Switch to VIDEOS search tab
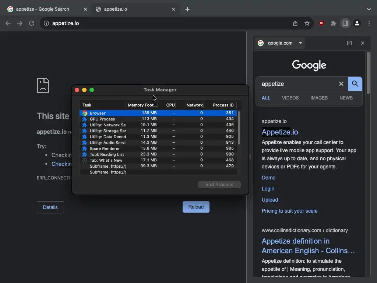This screenshot has height=283, width=377. (x=290, y=98)
